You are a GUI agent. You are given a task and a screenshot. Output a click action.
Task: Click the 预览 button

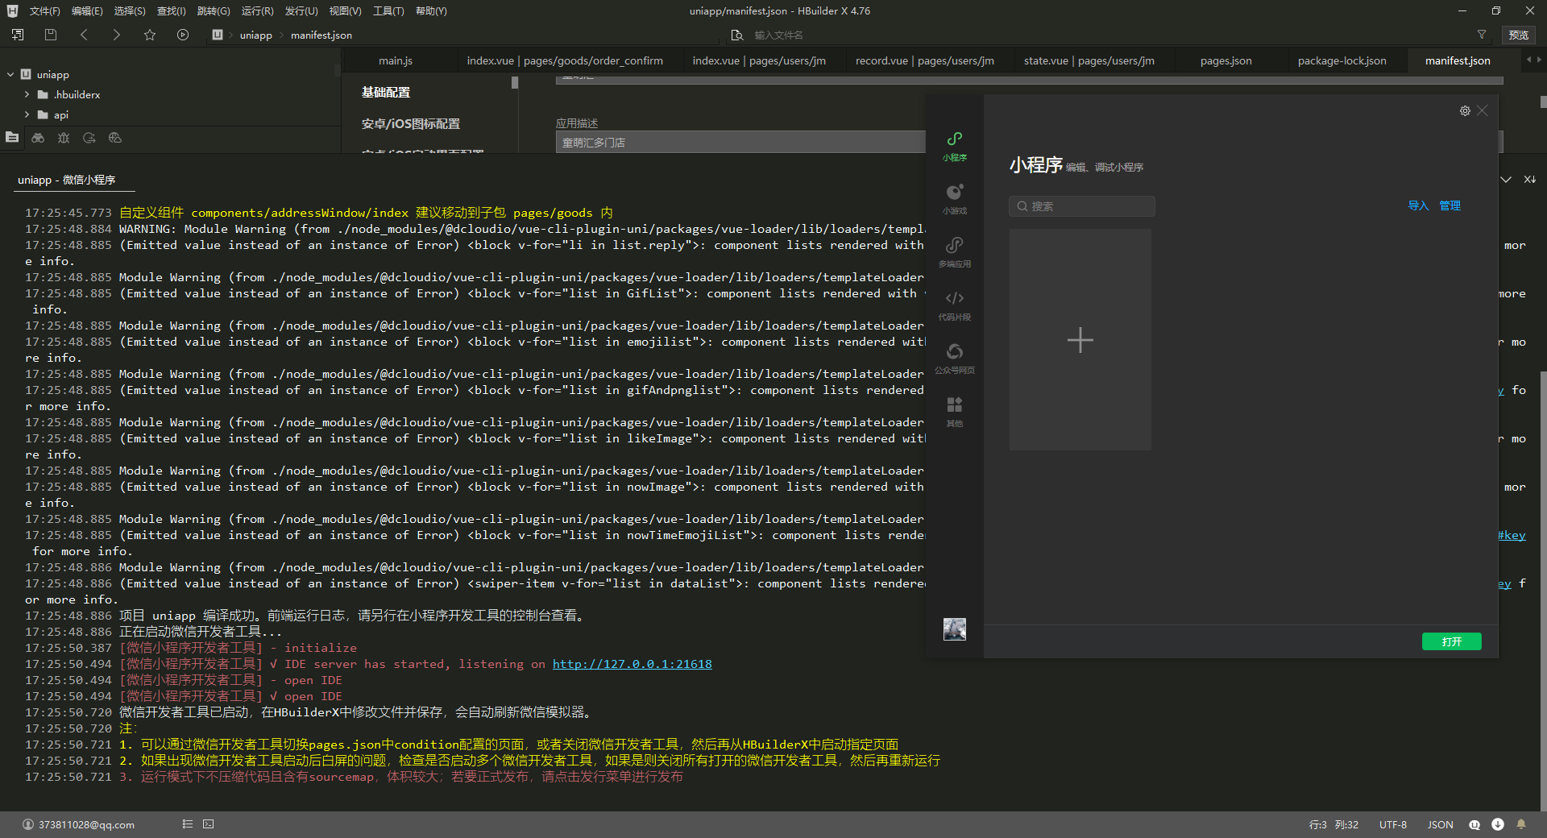(x=1519, y=35)
